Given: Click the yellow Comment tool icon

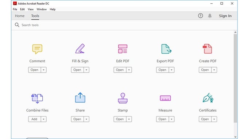Looking at the screenshot, I should (37, 49).
